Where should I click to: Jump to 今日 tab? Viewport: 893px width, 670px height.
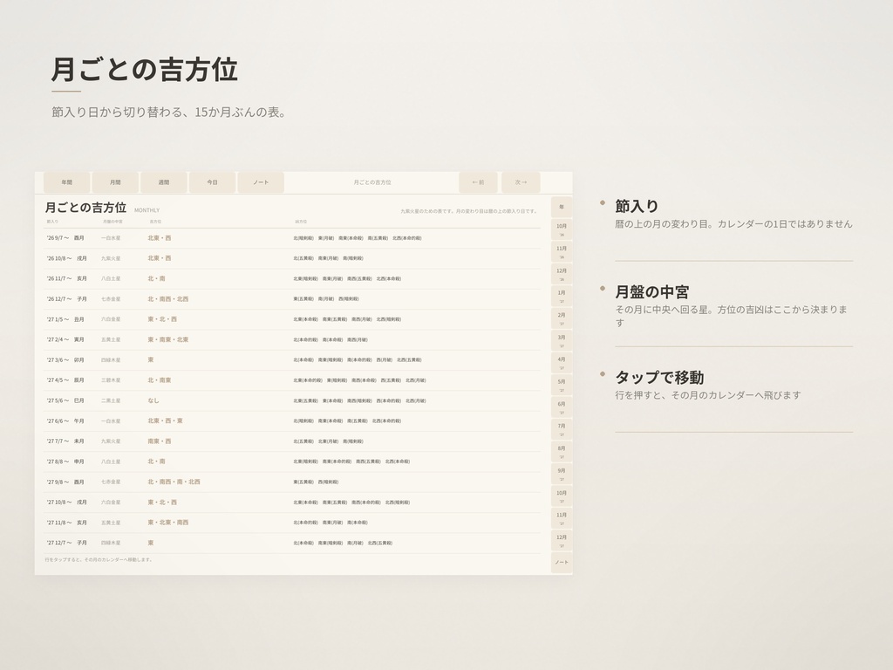pos(212,182)
